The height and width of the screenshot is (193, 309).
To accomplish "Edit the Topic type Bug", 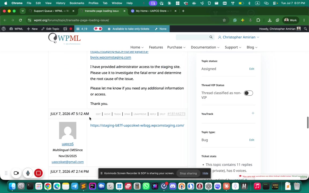I will coord(252,140).
